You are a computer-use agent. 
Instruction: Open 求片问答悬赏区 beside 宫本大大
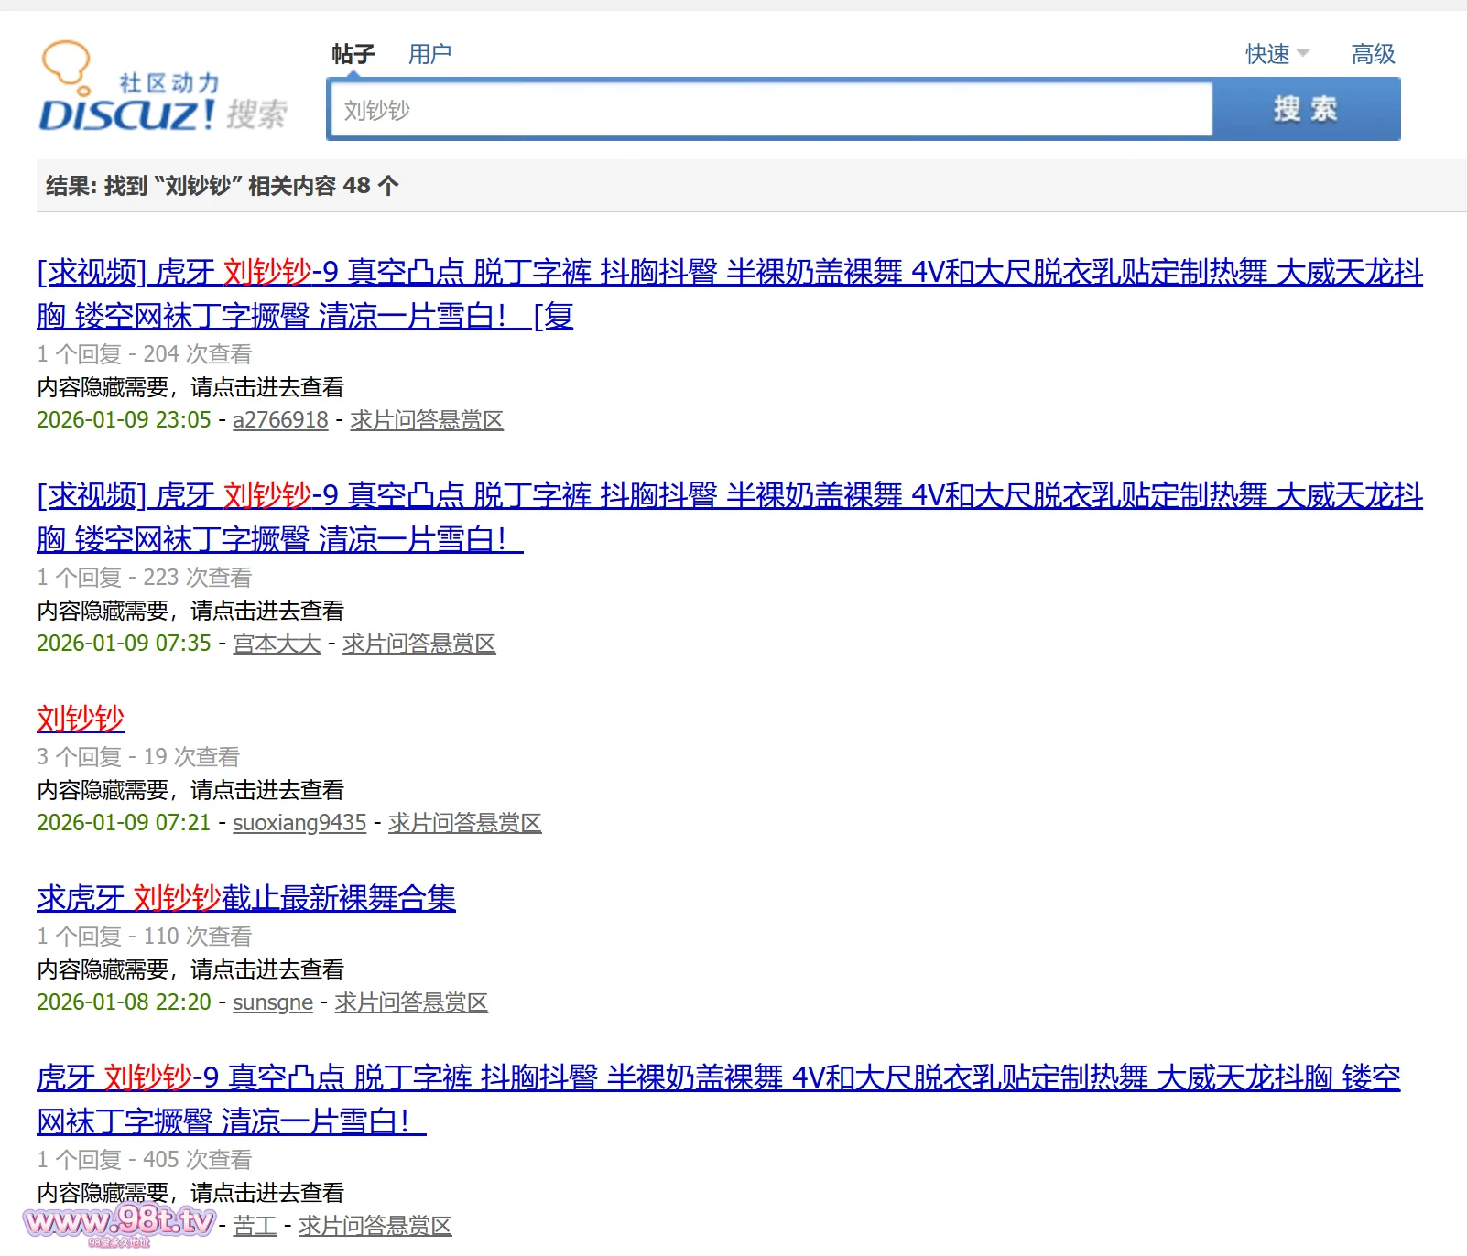(419, 644)
